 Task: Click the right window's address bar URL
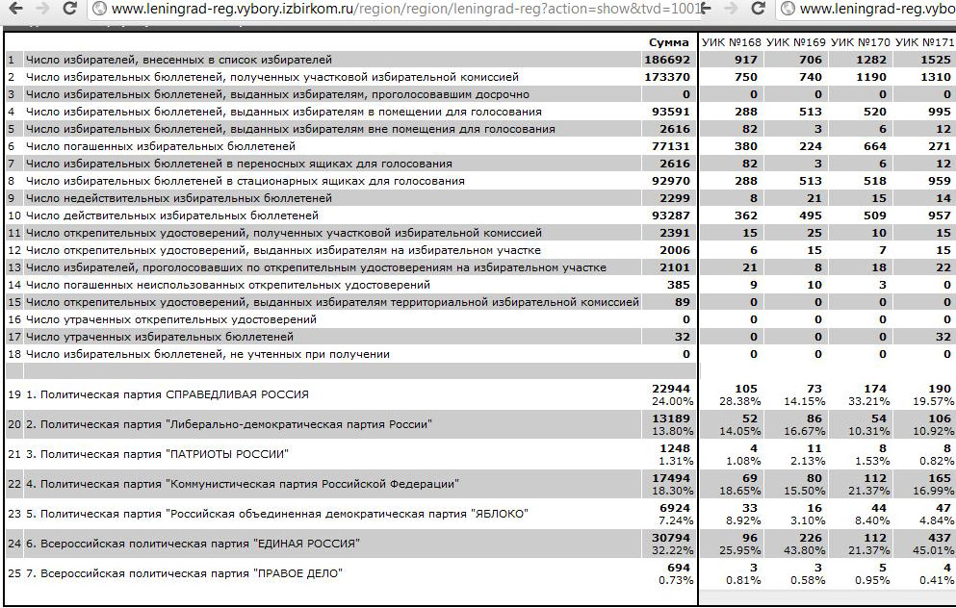(876, 9)
